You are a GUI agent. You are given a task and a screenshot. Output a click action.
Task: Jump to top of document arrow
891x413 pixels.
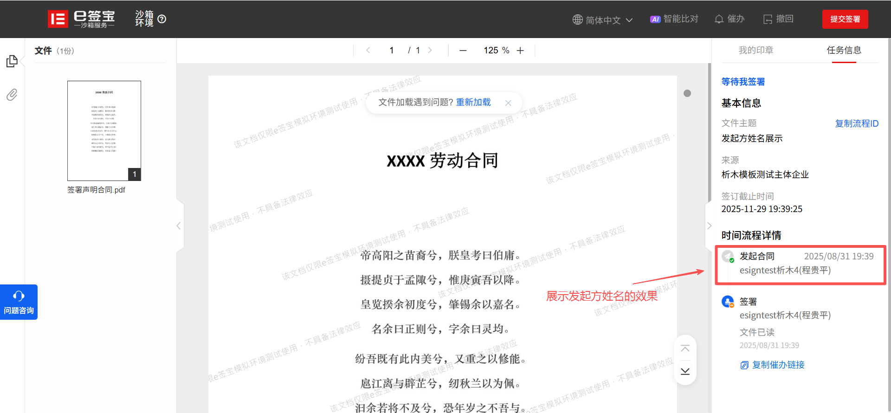click(x=685, y=348)
